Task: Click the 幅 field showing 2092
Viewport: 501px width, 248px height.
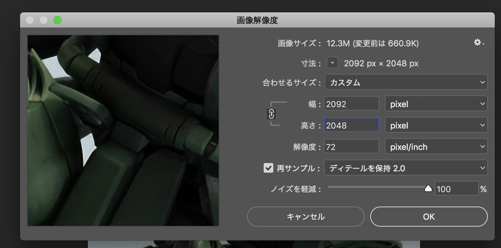Action: click(x=351, y=104)
